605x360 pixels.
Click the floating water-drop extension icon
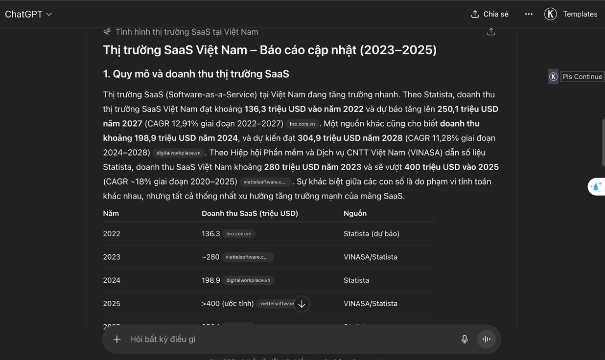[597, 186]
